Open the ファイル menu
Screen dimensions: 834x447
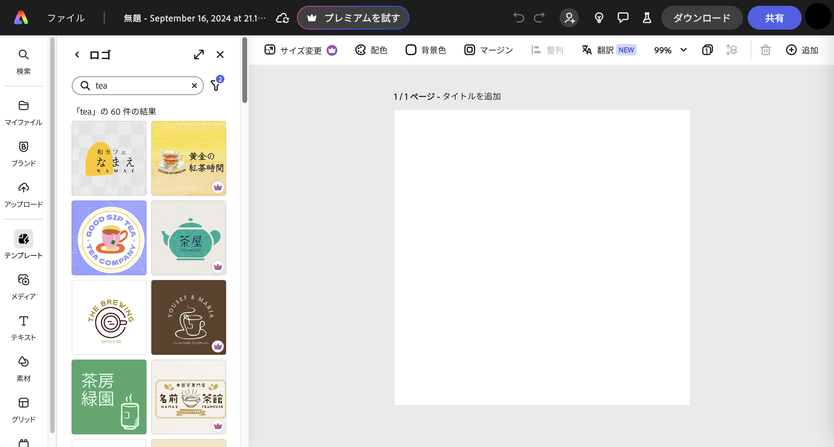66,18
